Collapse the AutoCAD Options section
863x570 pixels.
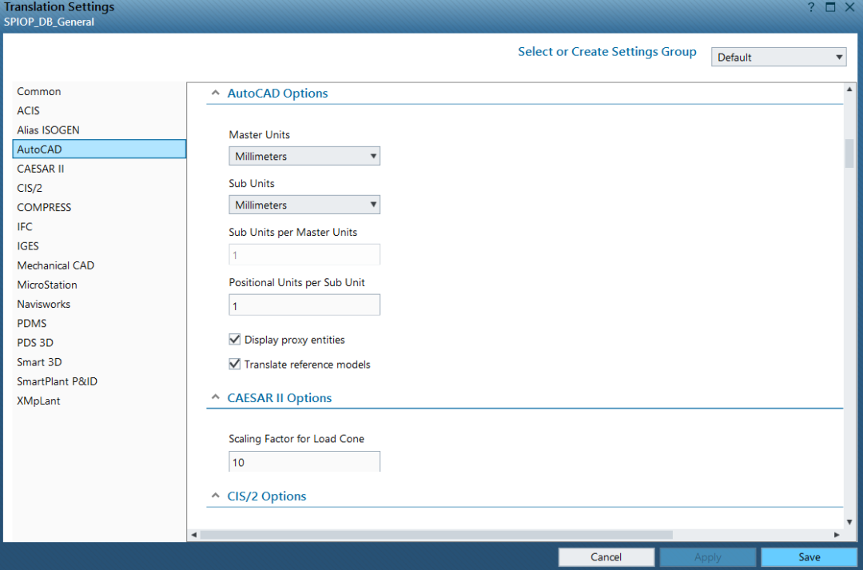tap(215, 93)
